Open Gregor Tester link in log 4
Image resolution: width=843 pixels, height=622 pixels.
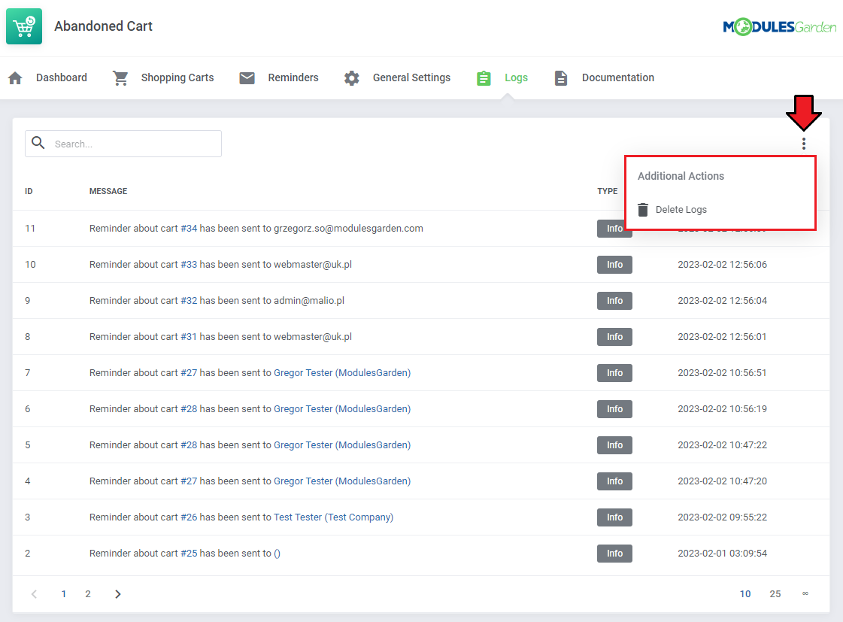342,481
